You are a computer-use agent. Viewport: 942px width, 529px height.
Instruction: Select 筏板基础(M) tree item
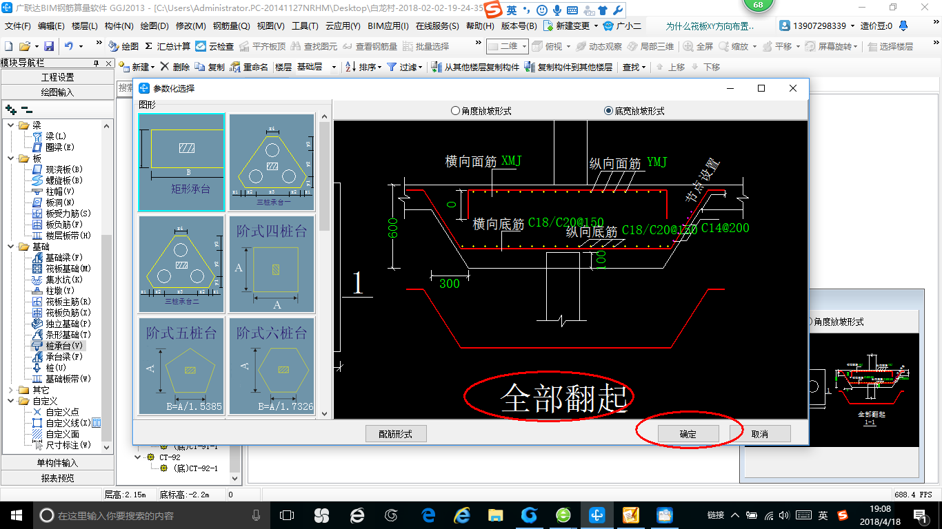(62, 269)
